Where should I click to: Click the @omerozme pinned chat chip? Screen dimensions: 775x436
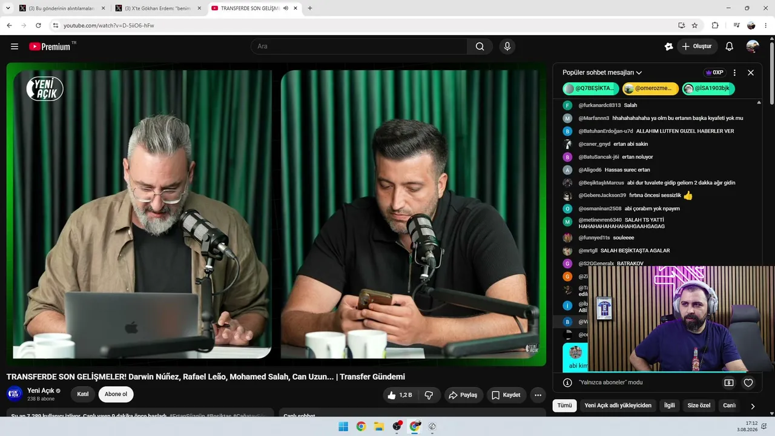pyautogui.click(x=651, y=88)
